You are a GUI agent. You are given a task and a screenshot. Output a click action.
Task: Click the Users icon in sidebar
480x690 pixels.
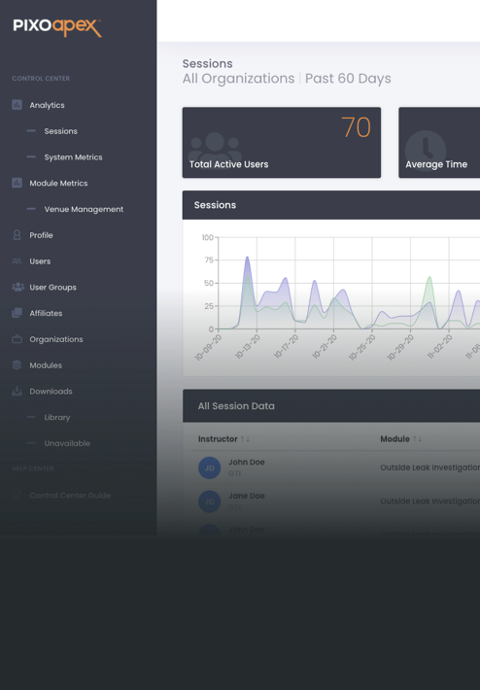click(17, 261)
